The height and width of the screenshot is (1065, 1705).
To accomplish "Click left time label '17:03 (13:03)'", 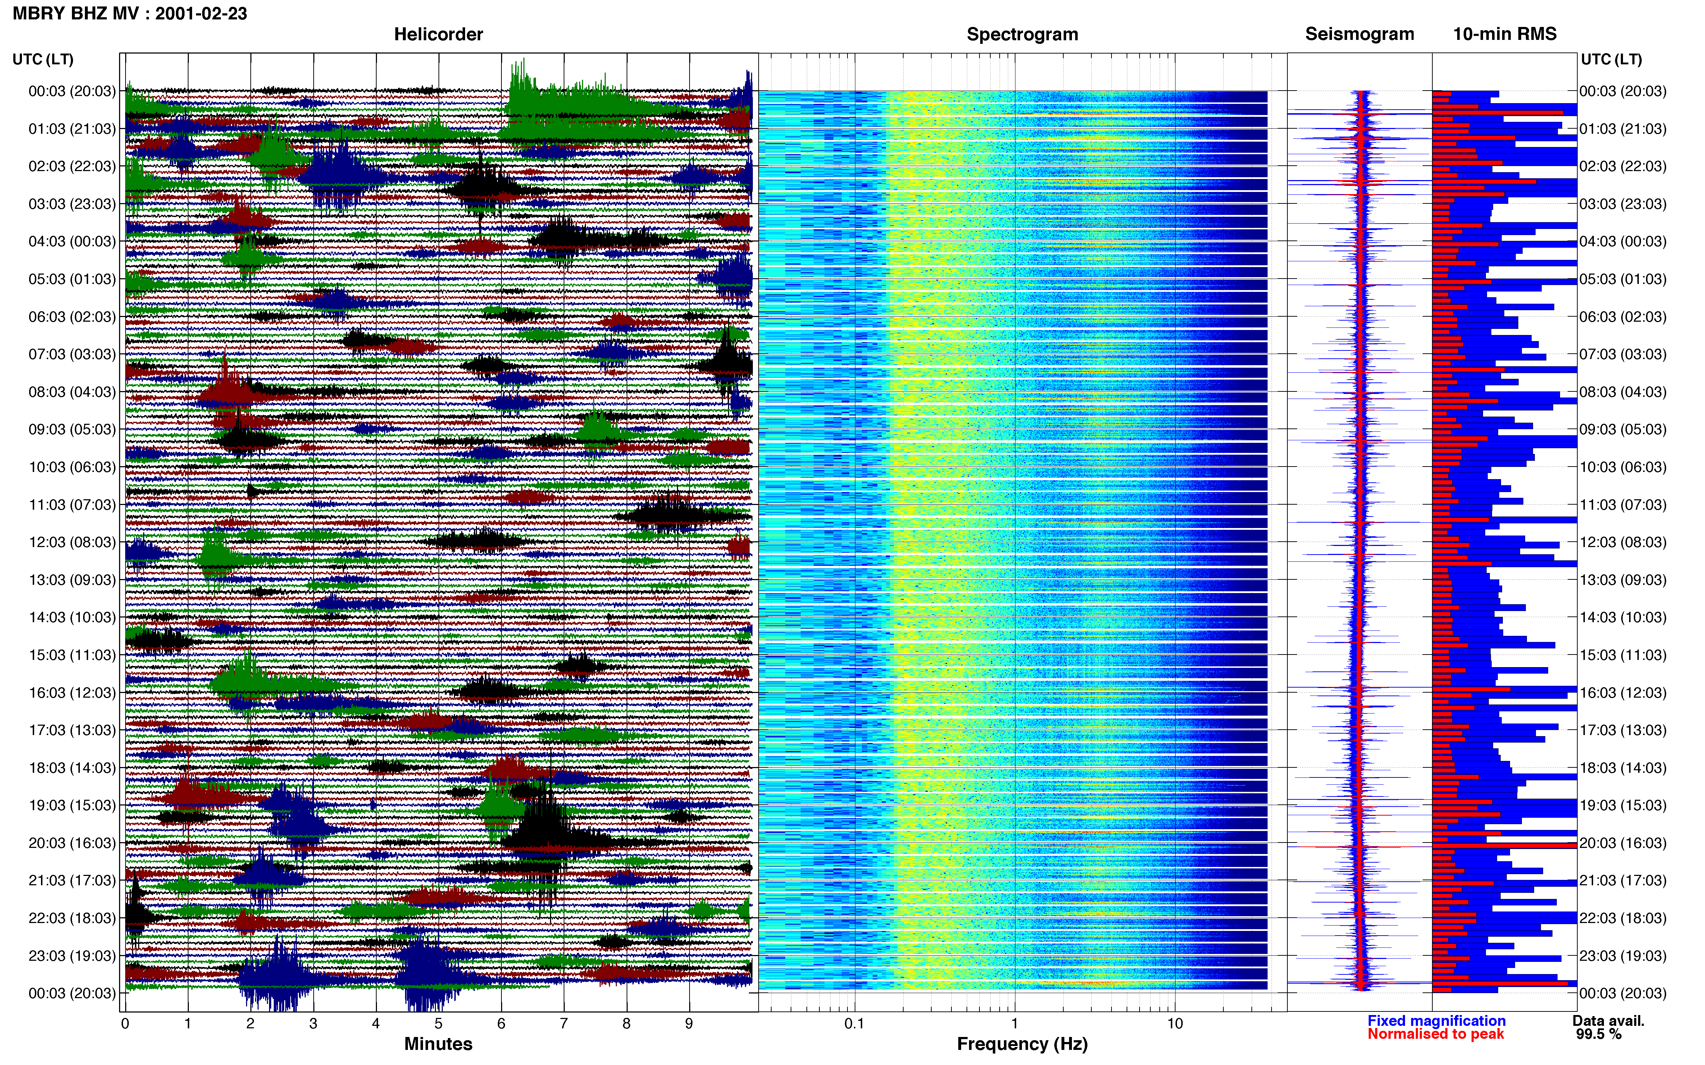I will tap(72, 730).
